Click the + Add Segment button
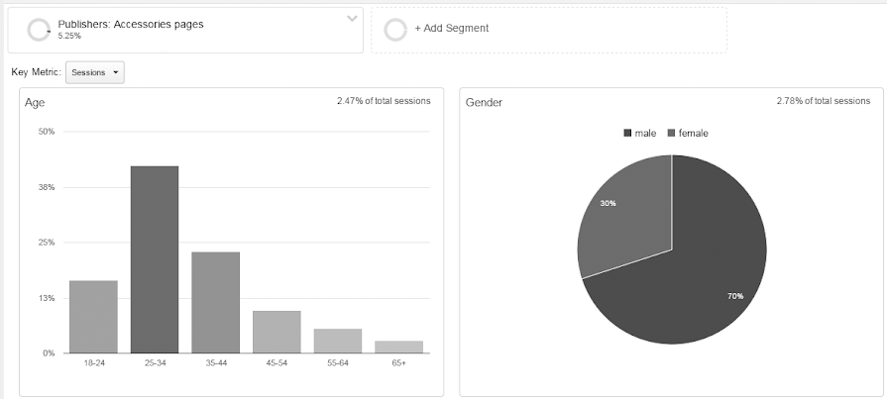 (x=451, y=28)
